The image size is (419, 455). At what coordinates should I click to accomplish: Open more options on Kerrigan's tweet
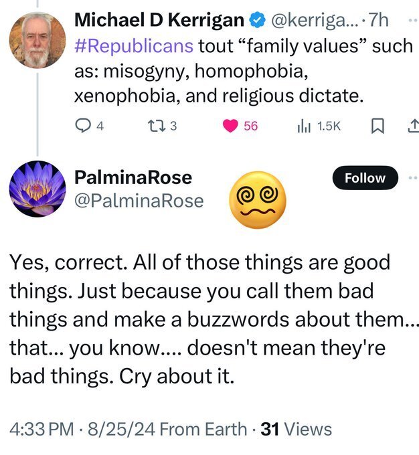(x=413, y=21)
